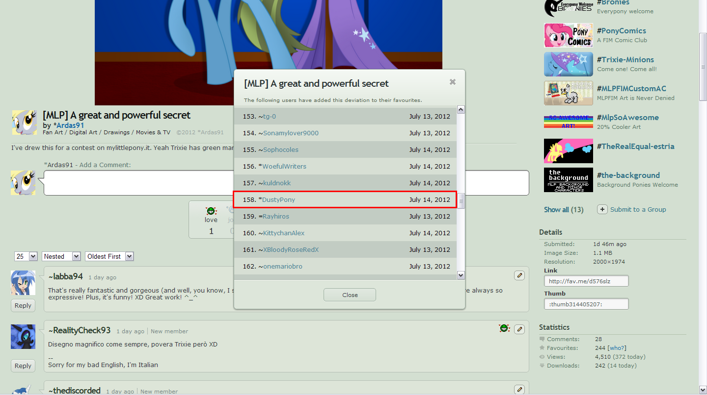The image size is (707, 395).
Task: Click edit pencil icon on thediscorded's comment
Action: click(519, 390)
